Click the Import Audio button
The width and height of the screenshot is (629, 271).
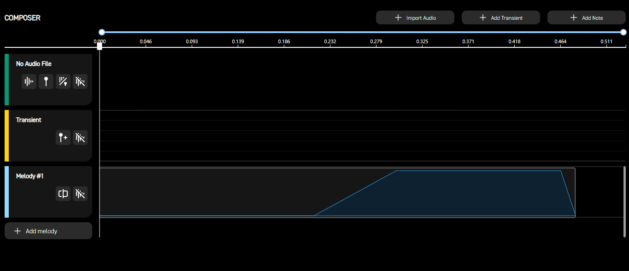[x=415, y=17]
